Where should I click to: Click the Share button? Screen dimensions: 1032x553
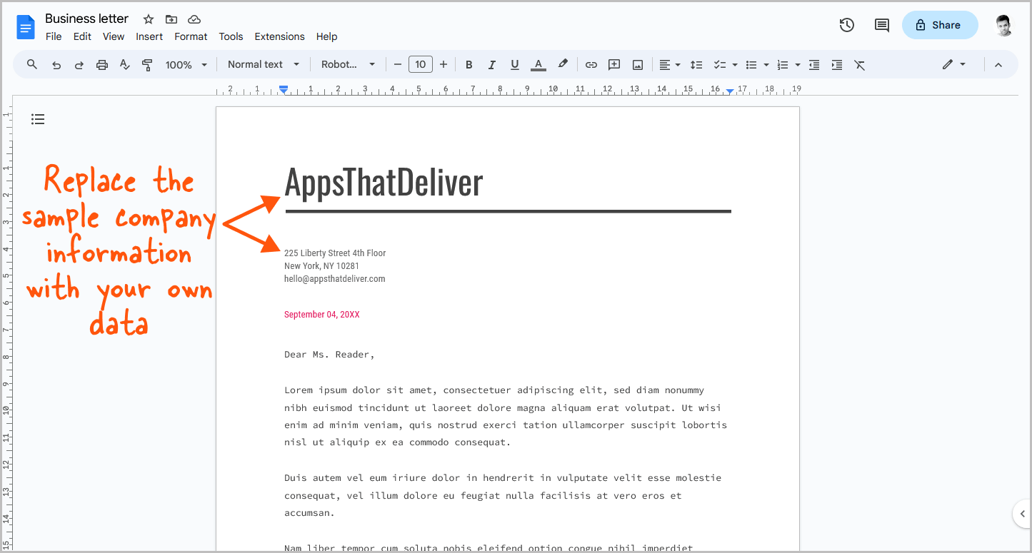click(939, 24)
